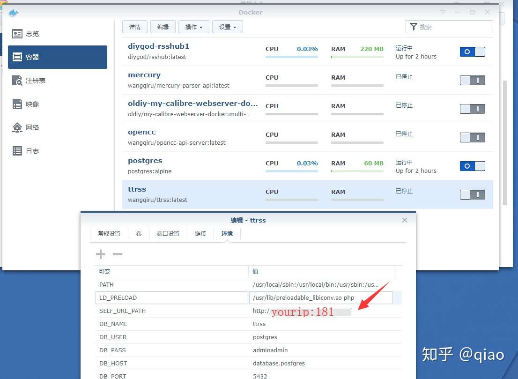The height and width of the screenshot is (379, 518).
Task: Click the 可变 column header
Action: coord(105,272)
